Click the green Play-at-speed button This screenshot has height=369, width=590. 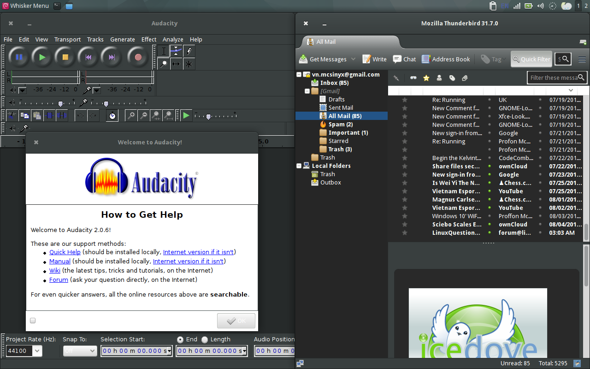186,115
